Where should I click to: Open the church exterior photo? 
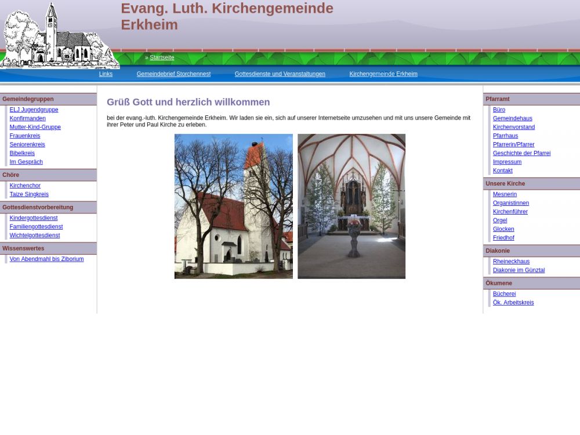click(233, 206)
